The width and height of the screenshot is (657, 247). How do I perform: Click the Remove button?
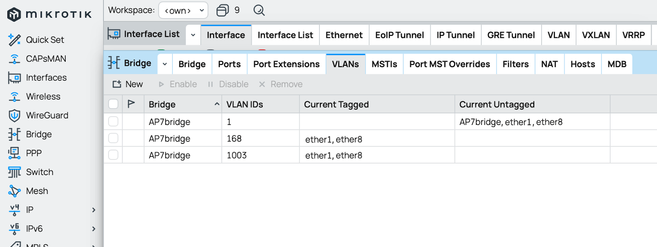(280, 84)
